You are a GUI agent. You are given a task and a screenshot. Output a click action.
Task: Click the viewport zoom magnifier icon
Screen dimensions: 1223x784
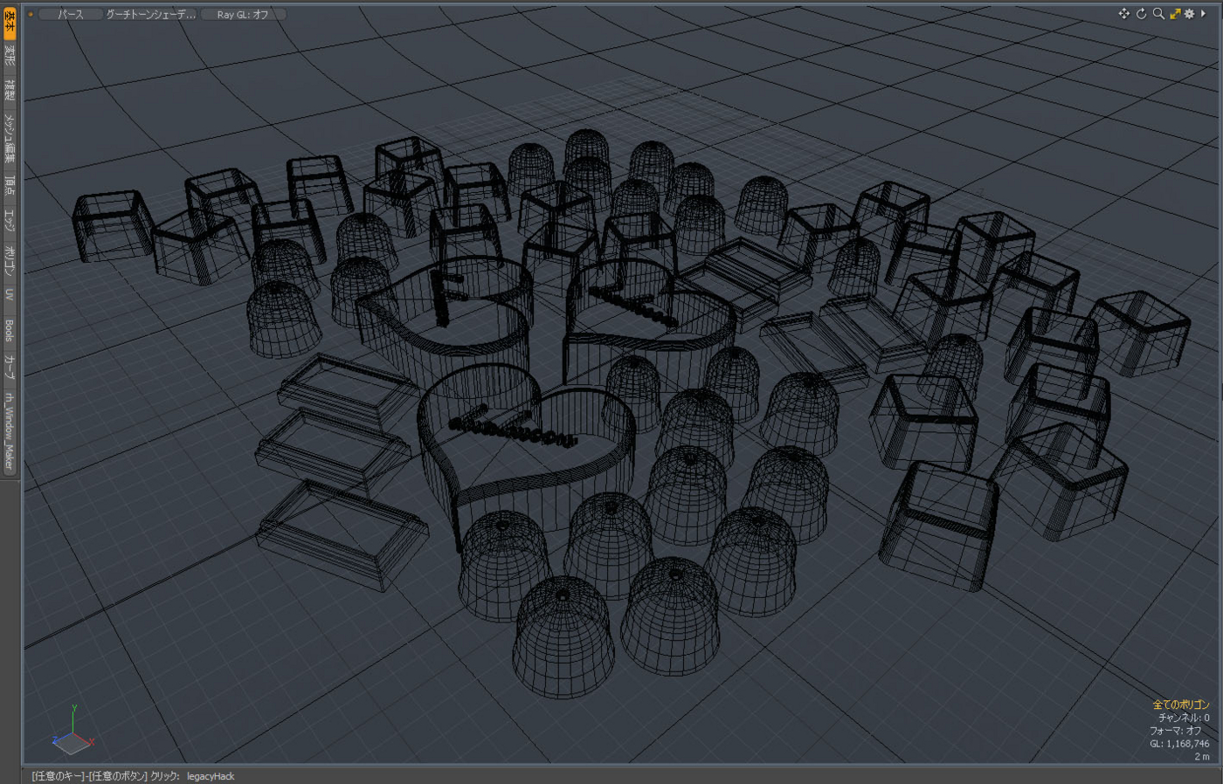click(x=1158, y=14)
